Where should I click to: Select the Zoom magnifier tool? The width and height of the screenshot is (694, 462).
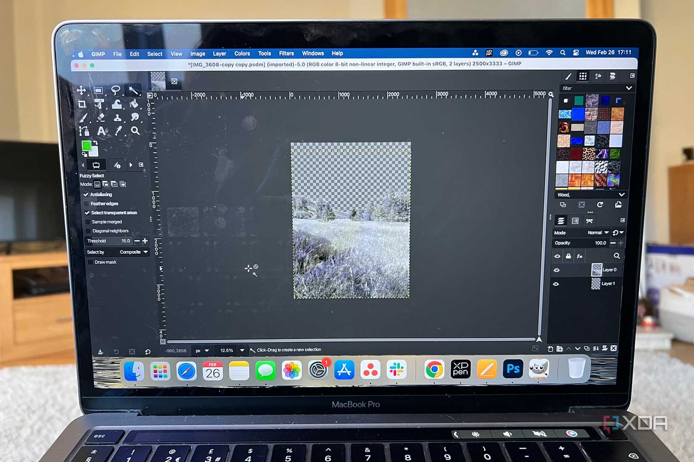[135, 131]
